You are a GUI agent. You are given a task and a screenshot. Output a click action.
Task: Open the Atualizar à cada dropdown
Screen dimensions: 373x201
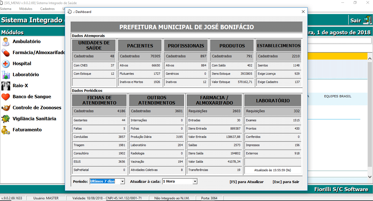click(195, 181)
